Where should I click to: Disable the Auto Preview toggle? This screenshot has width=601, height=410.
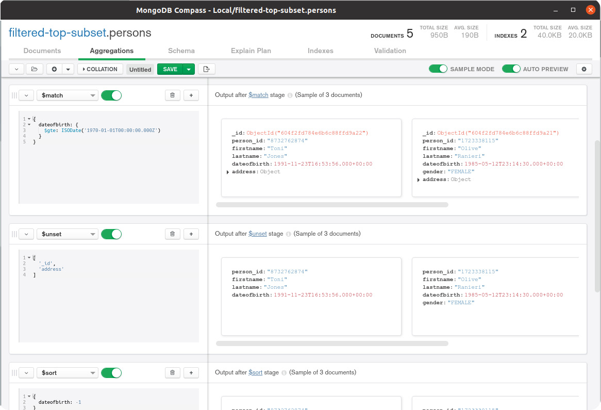tap(511, 69)
